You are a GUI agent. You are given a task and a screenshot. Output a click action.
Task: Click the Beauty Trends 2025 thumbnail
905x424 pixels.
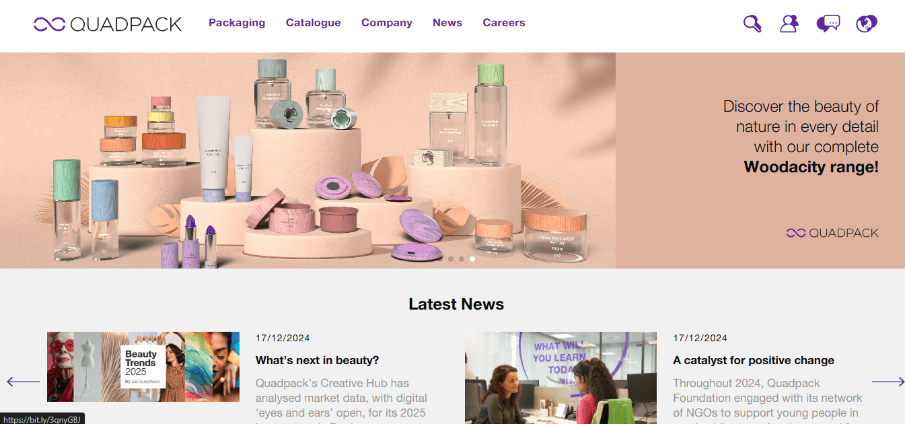(x=143, y=367)
